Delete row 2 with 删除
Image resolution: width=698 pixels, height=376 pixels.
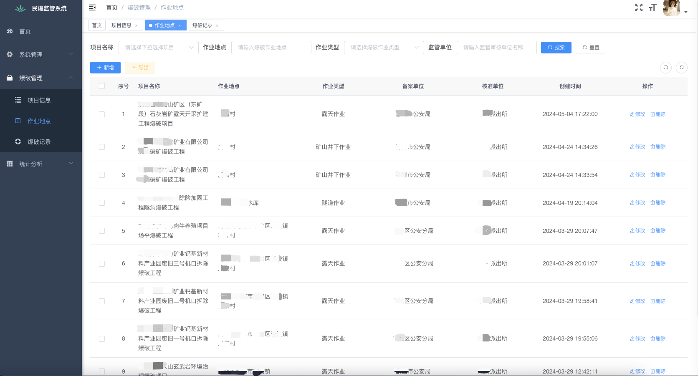coord(658,147)
